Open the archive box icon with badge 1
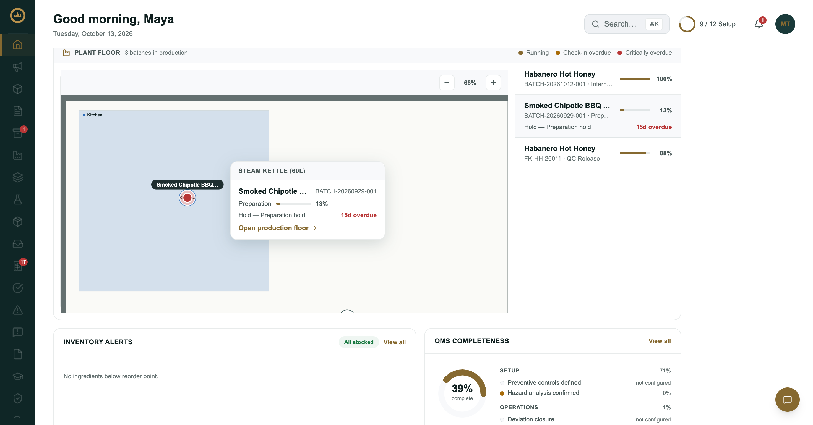 (18, 133)
